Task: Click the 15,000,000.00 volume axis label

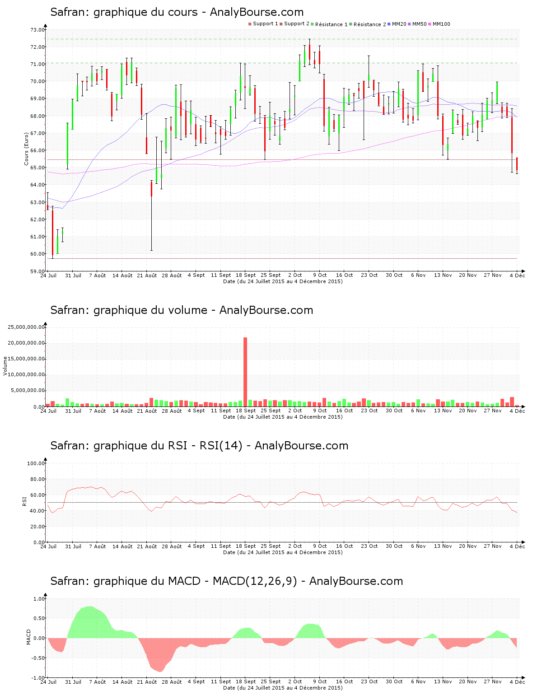Action: pos(27,359)
